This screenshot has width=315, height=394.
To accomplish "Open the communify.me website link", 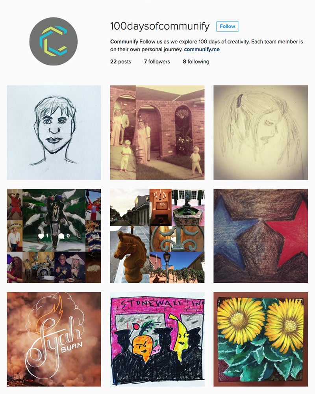I will pyautogui.click(x=202, y=49).
